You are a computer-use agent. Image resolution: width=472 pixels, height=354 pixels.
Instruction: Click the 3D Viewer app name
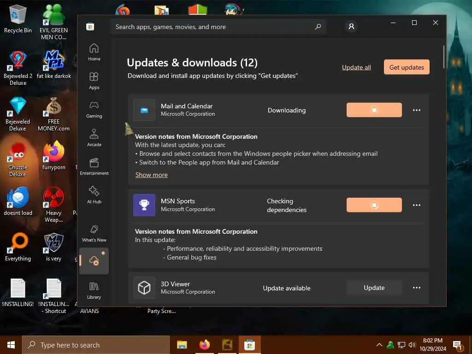175,284
